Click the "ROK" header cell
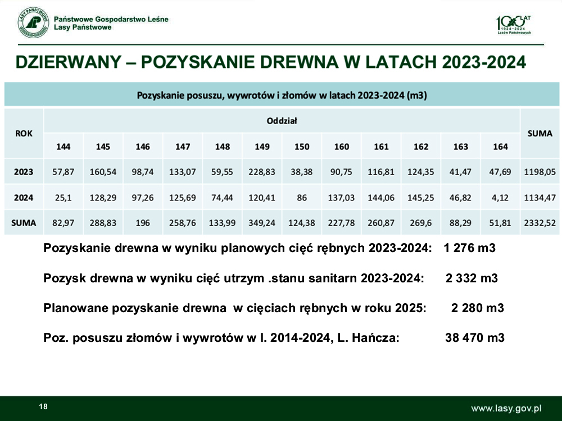 coord(24,134)
